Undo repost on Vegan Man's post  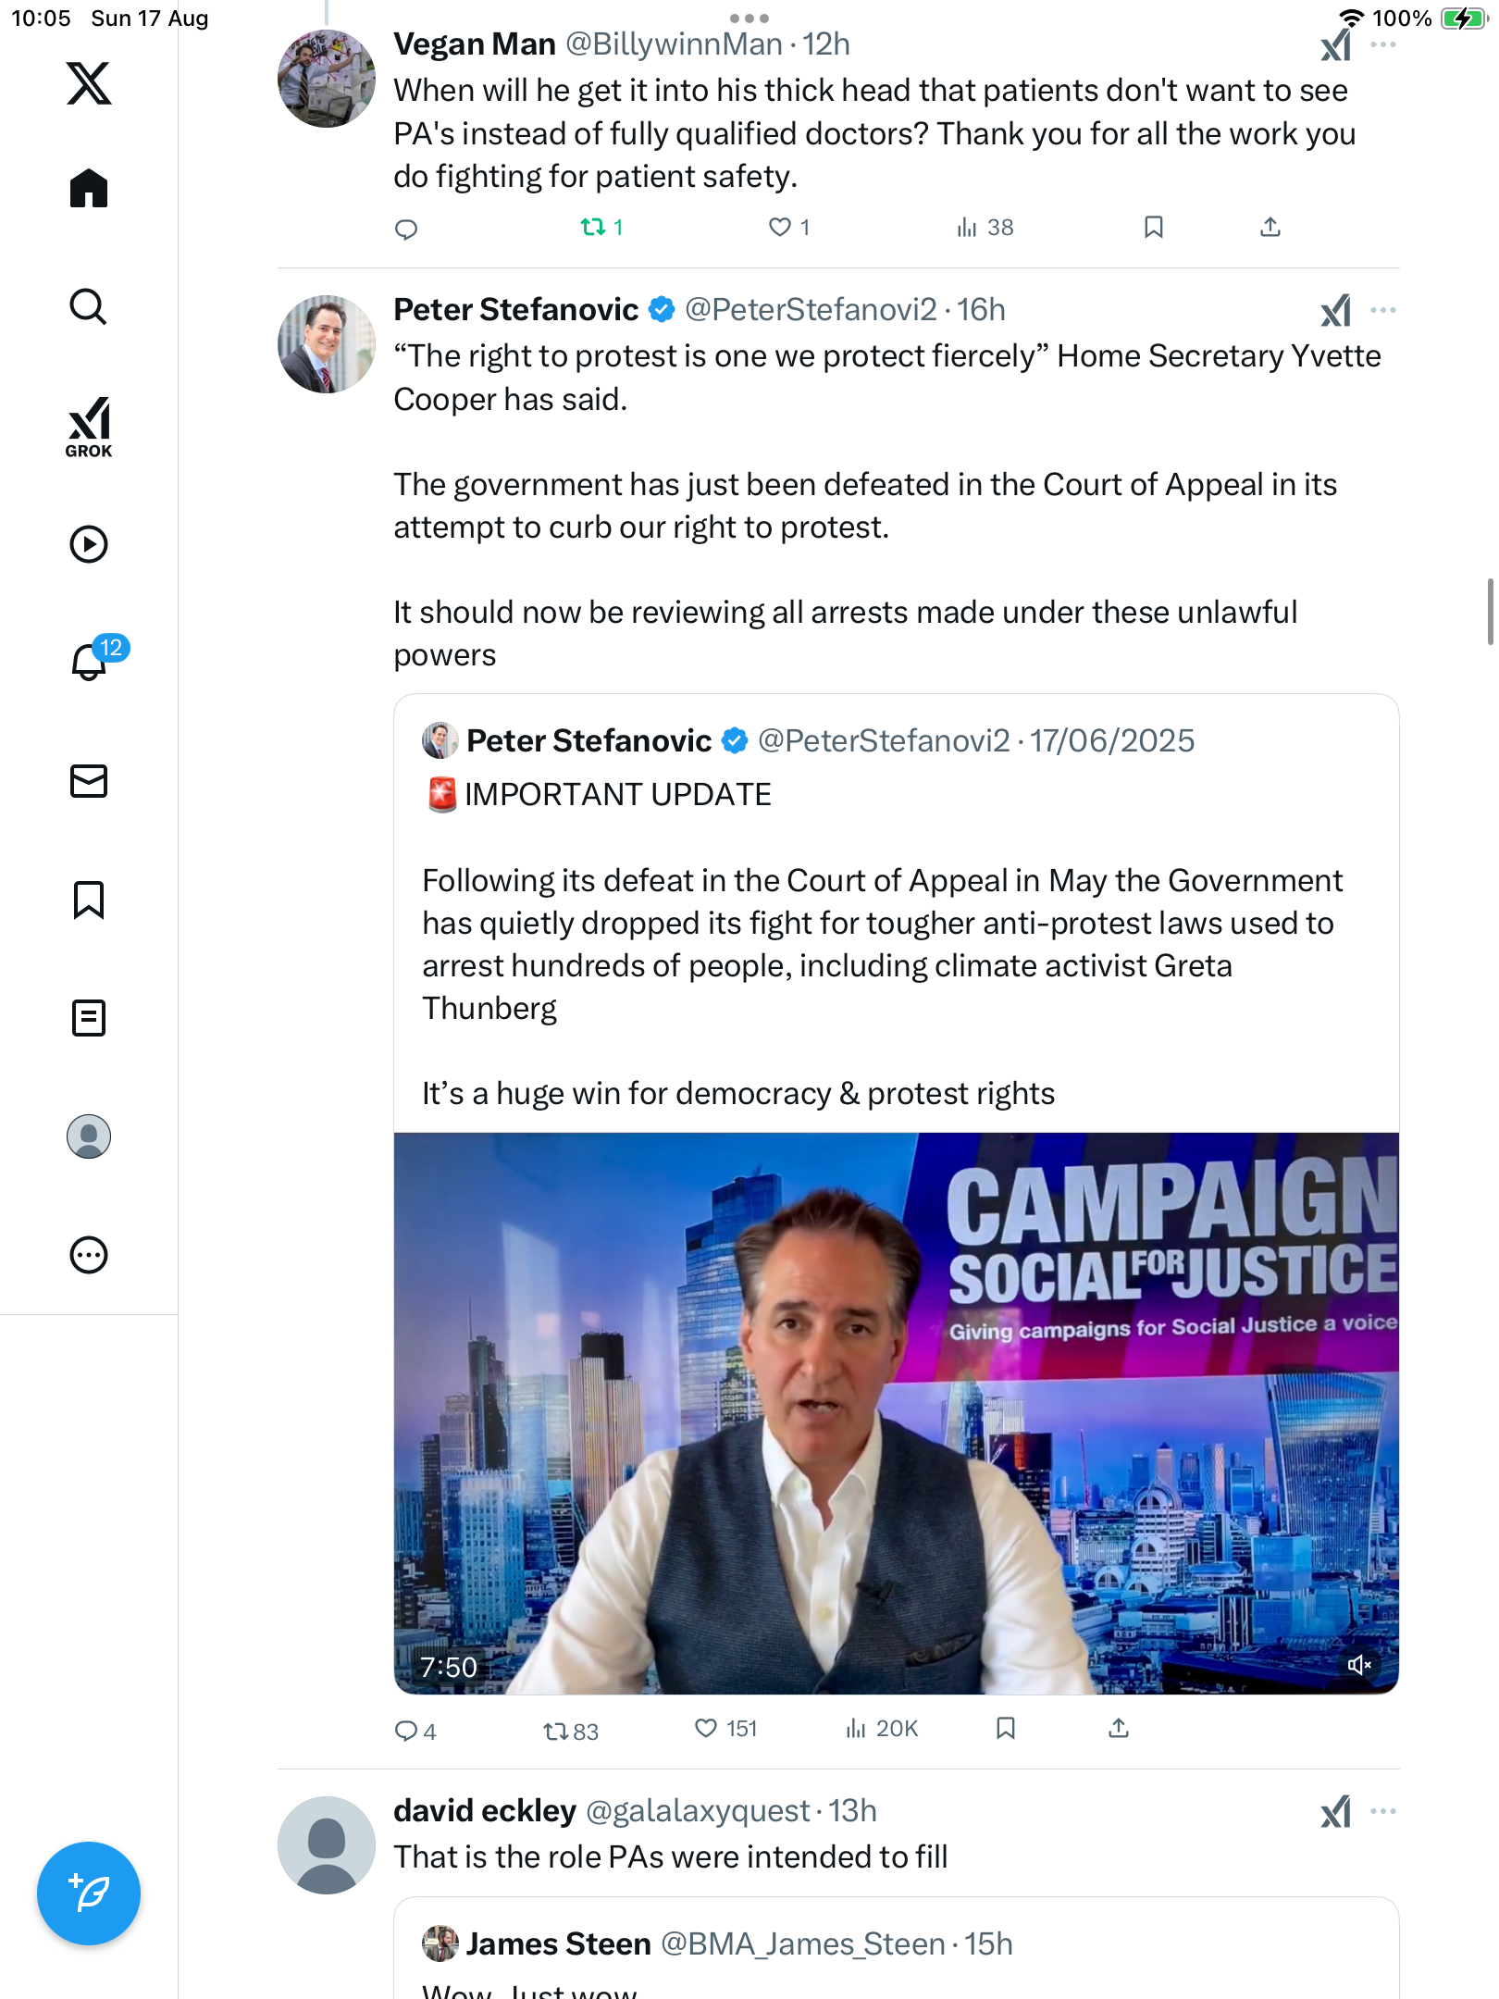(592, 228)
